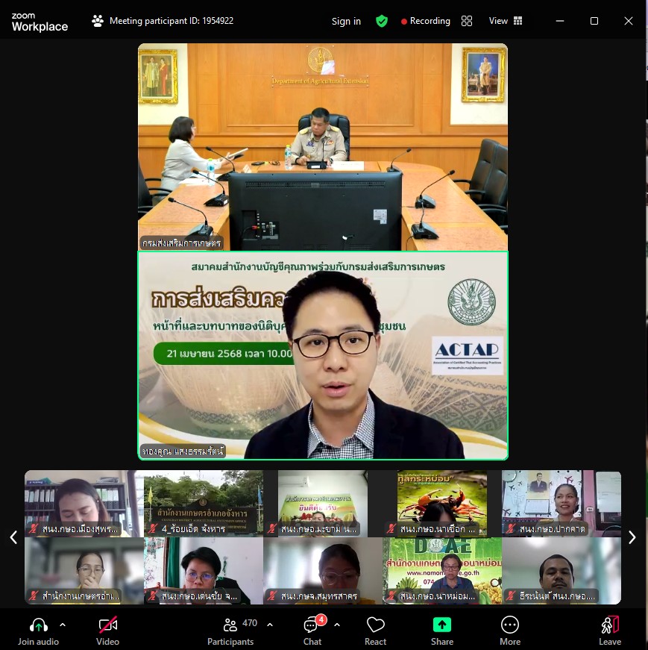Image resolution: width=648 pixels, height=650 pixels.
Task: Turn on the Video camera
Action: click(x=107, y=625)
